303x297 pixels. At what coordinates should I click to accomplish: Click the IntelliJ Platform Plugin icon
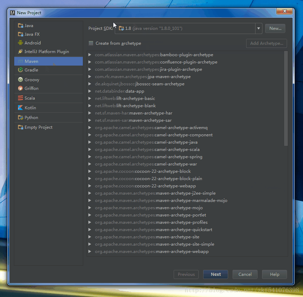tap(20, 51)
